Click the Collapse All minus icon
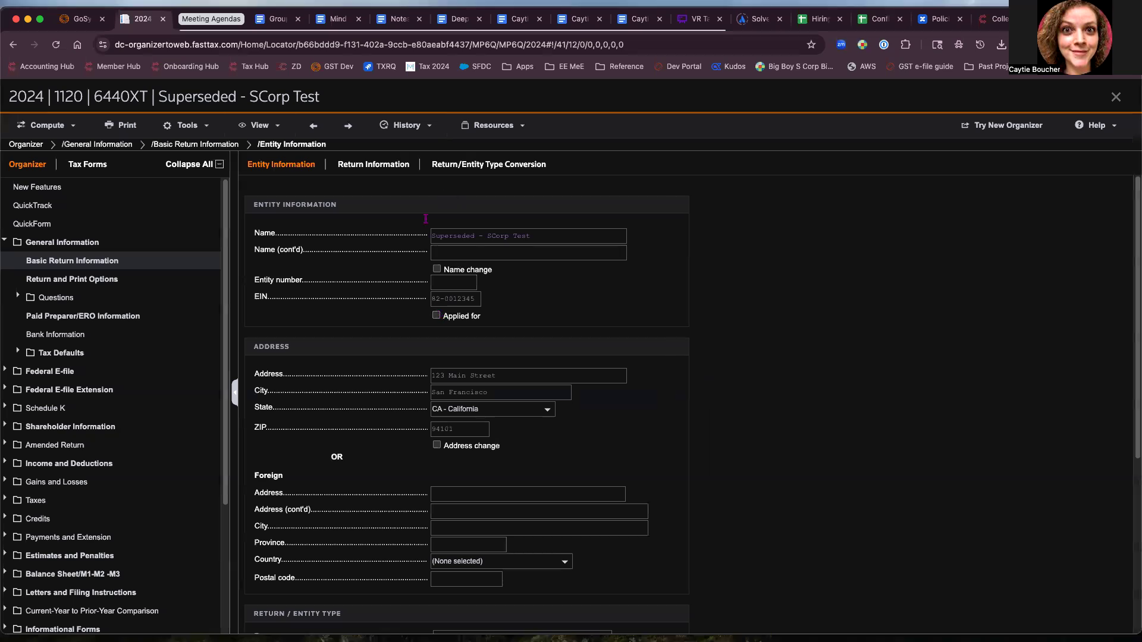1142x642 pixels. tap(219, 164)
